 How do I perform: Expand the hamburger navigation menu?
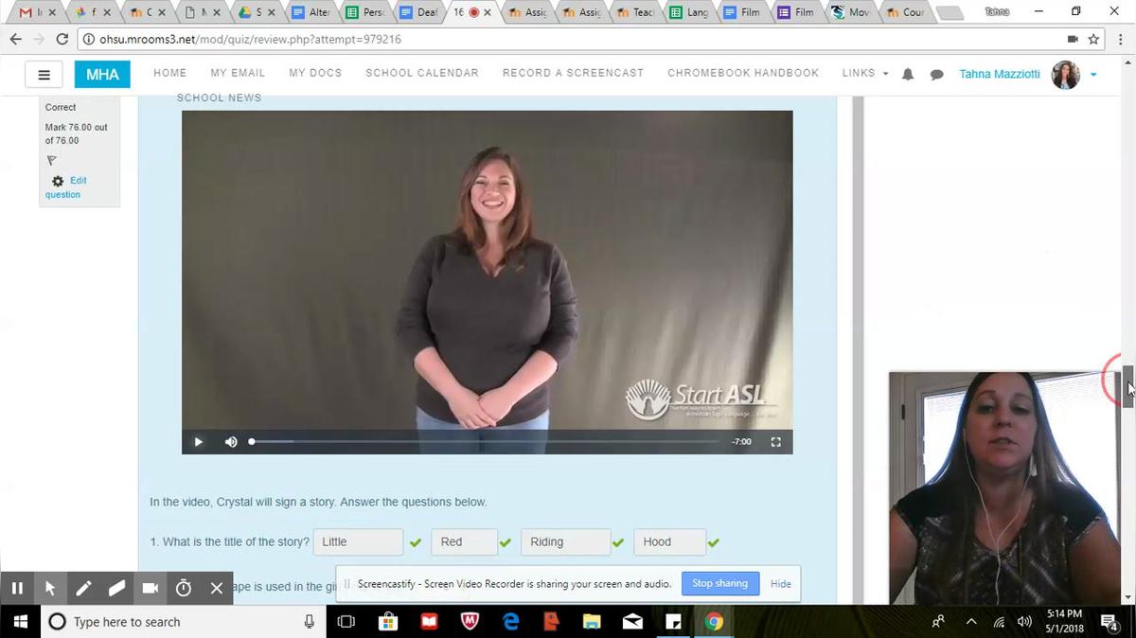(x=44, y=74)
